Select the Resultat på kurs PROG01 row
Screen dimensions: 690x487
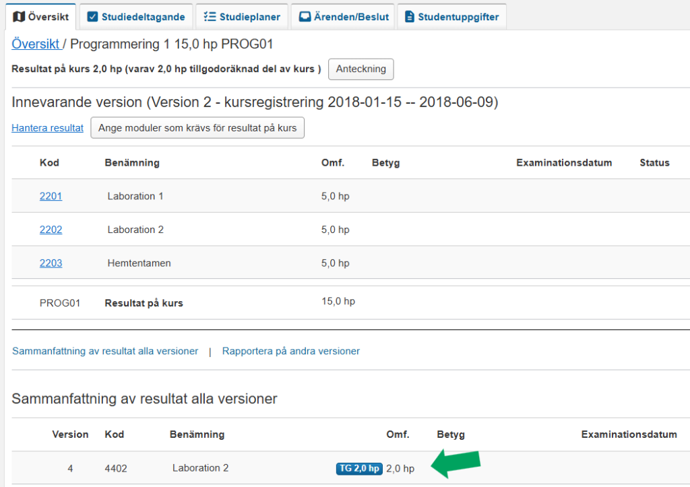[x=144, y=303]
